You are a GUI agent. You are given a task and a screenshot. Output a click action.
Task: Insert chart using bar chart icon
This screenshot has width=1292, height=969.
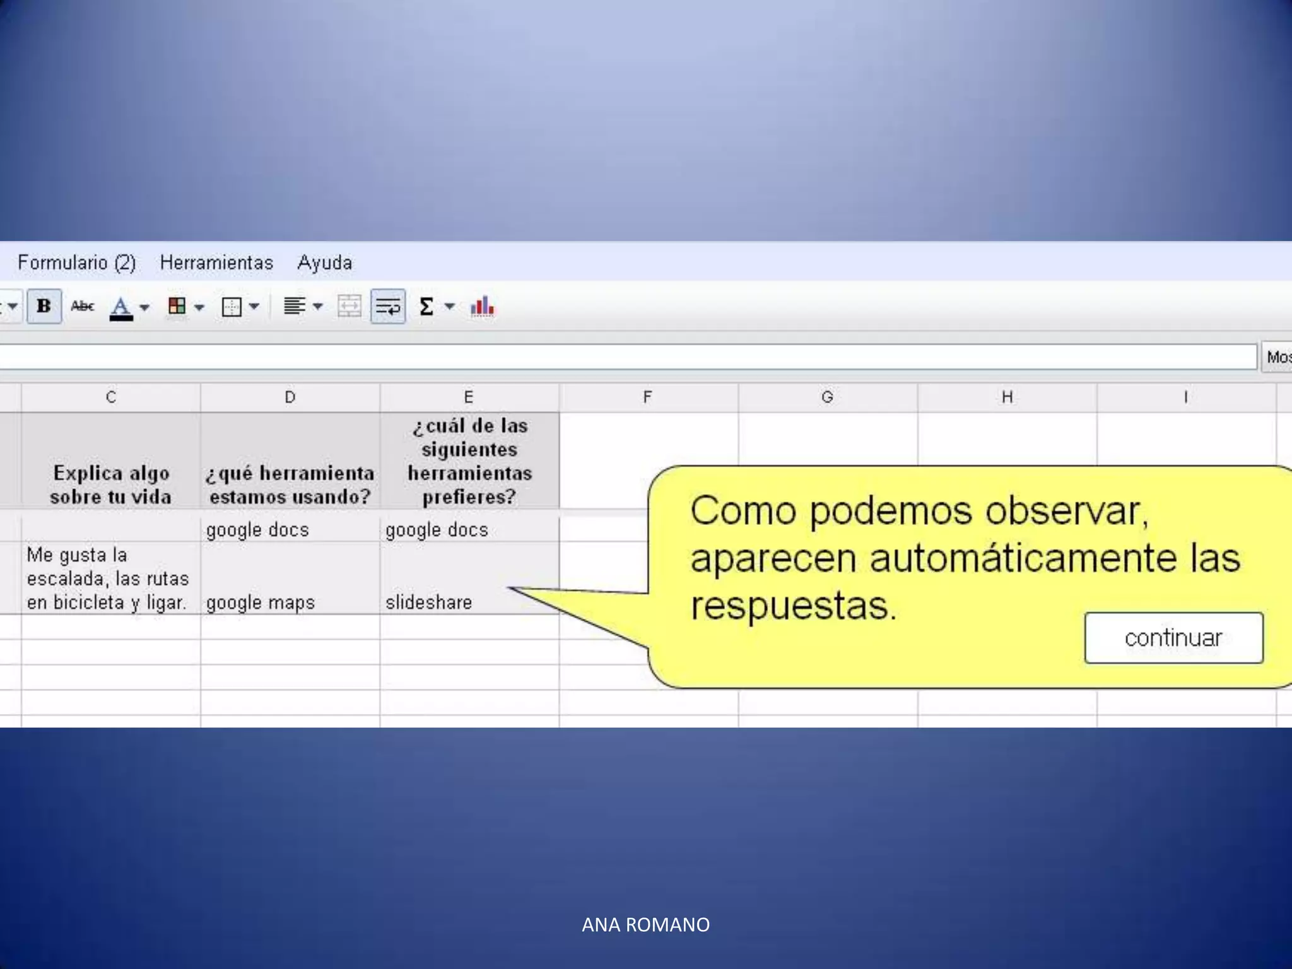coord(483,307)
